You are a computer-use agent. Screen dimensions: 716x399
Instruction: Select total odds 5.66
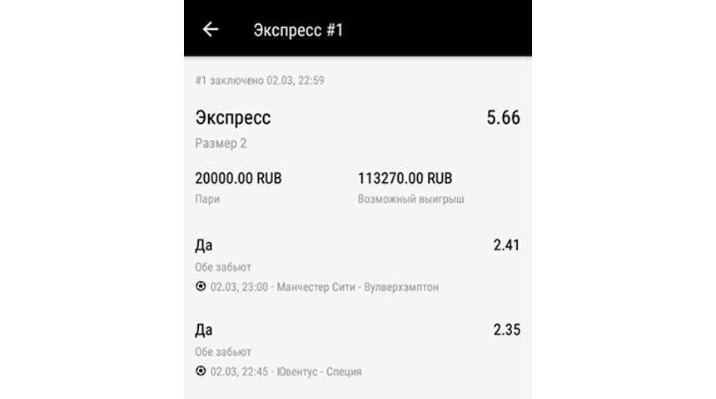coord(503,118)
